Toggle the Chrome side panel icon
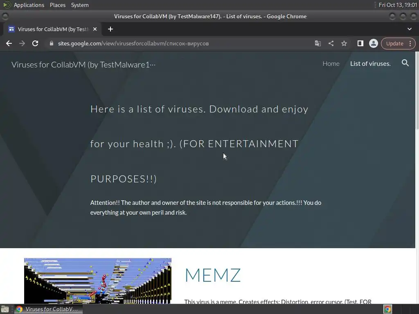The image size is (419, 314). pos(360,43)
